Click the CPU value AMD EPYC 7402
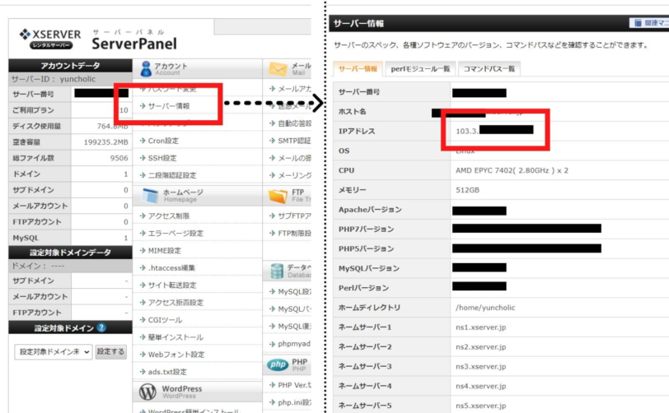Viewport: 669px width, 413px height. pos(512,170)
